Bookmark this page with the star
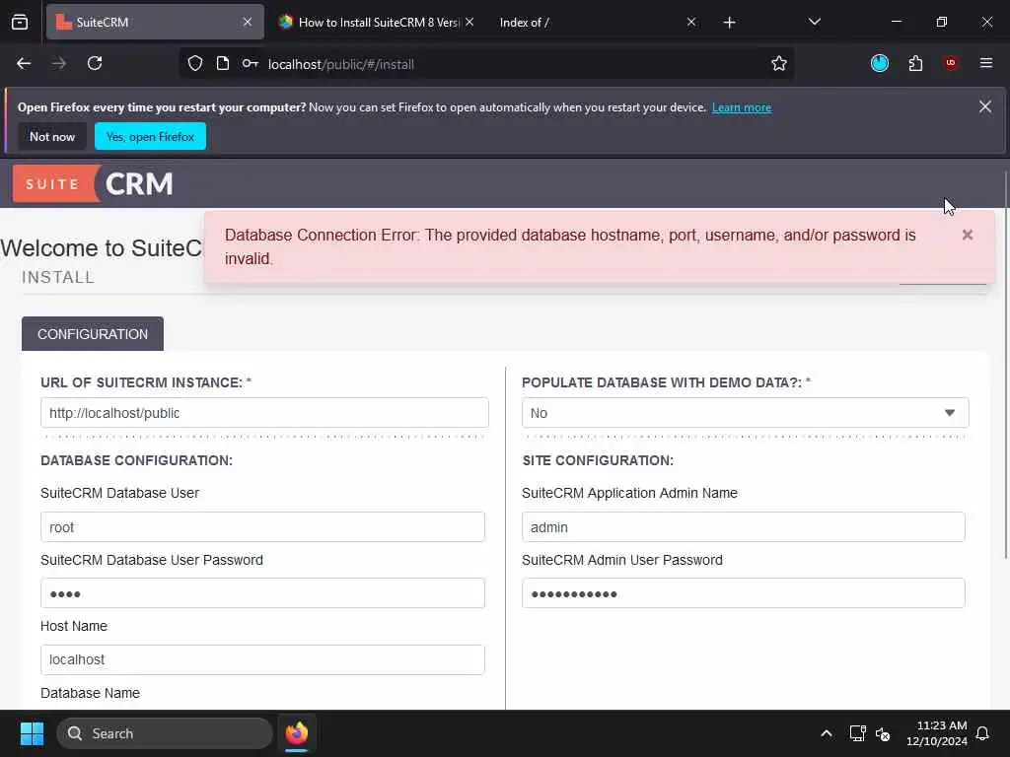Viewport: 1010px width, 757px height. tap(779, 64)
